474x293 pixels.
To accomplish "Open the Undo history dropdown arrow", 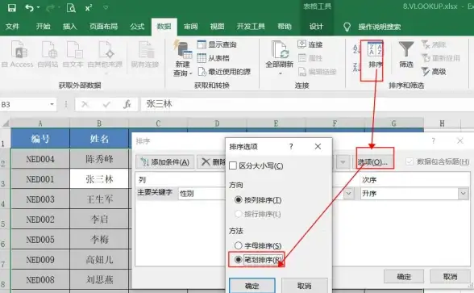I will [x=39, y=7].
